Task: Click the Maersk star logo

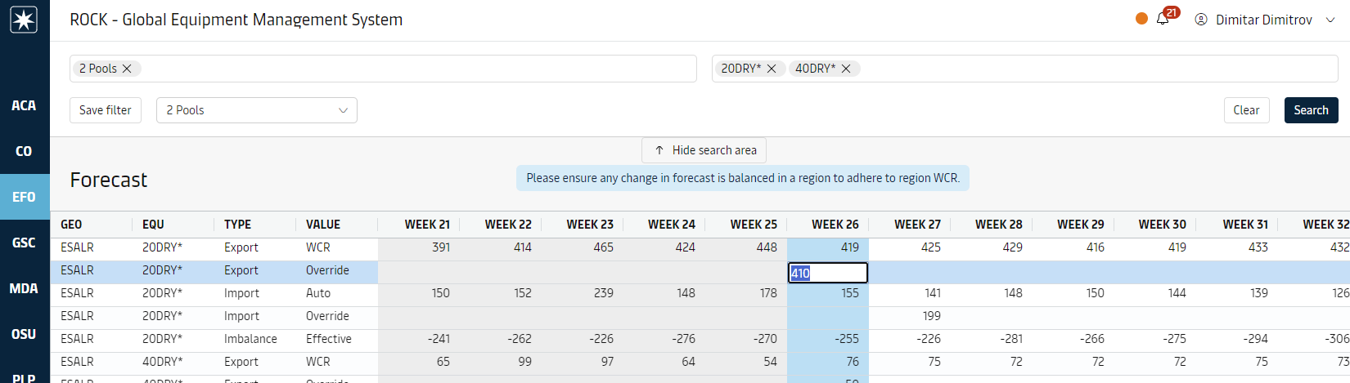Action: (x=24, y=20)
